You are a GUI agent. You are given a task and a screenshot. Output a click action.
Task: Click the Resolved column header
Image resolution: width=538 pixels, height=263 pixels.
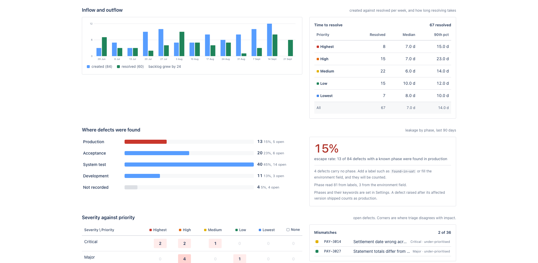(377, 35)
